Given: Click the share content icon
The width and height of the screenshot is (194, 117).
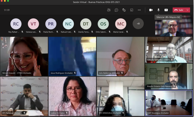Looking at the screenshot, I should (166, 10).
